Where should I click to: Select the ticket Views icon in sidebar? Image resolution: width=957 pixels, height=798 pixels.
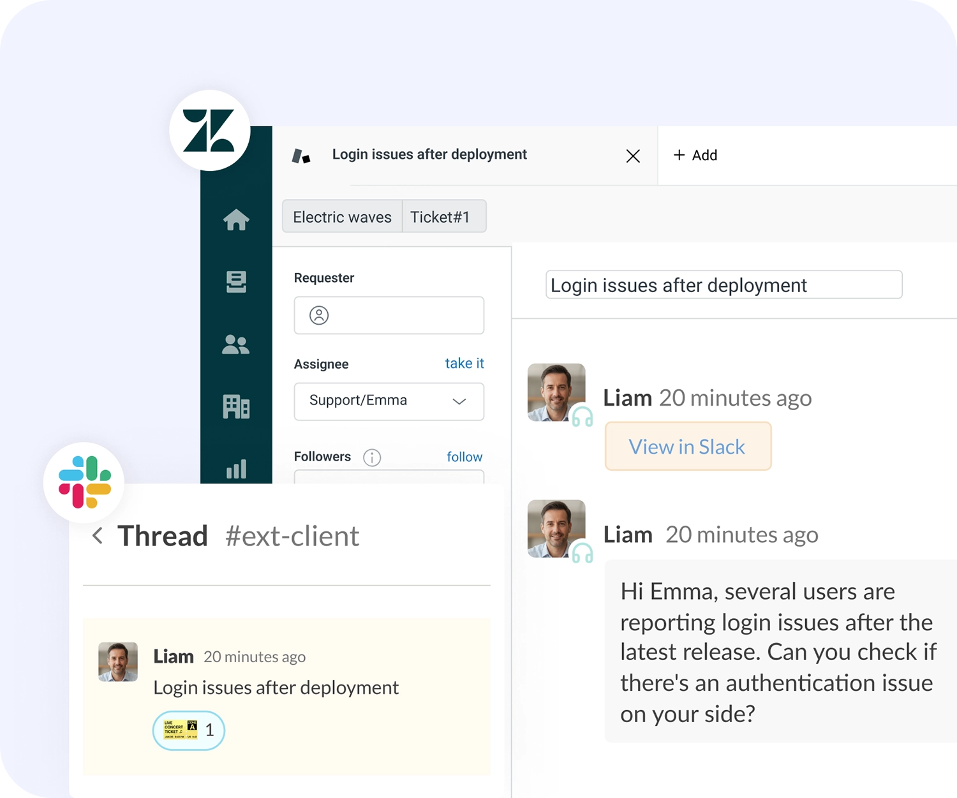(x=237, y=282)
